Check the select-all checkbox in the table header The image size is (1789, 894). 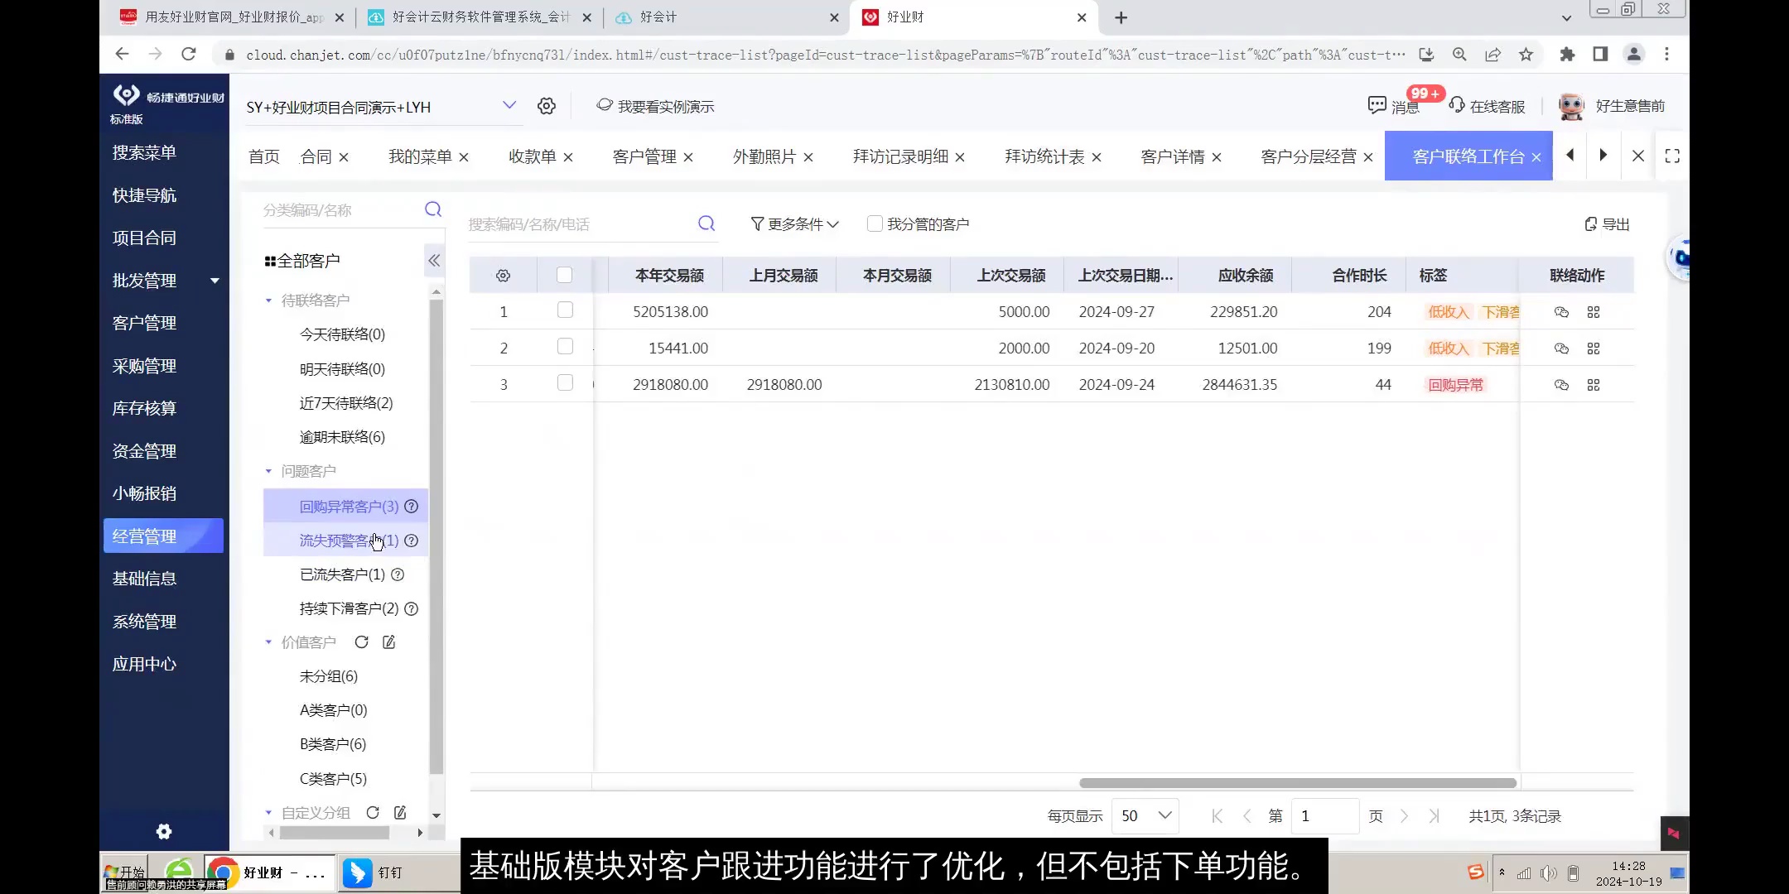click(x=565, y=275)
